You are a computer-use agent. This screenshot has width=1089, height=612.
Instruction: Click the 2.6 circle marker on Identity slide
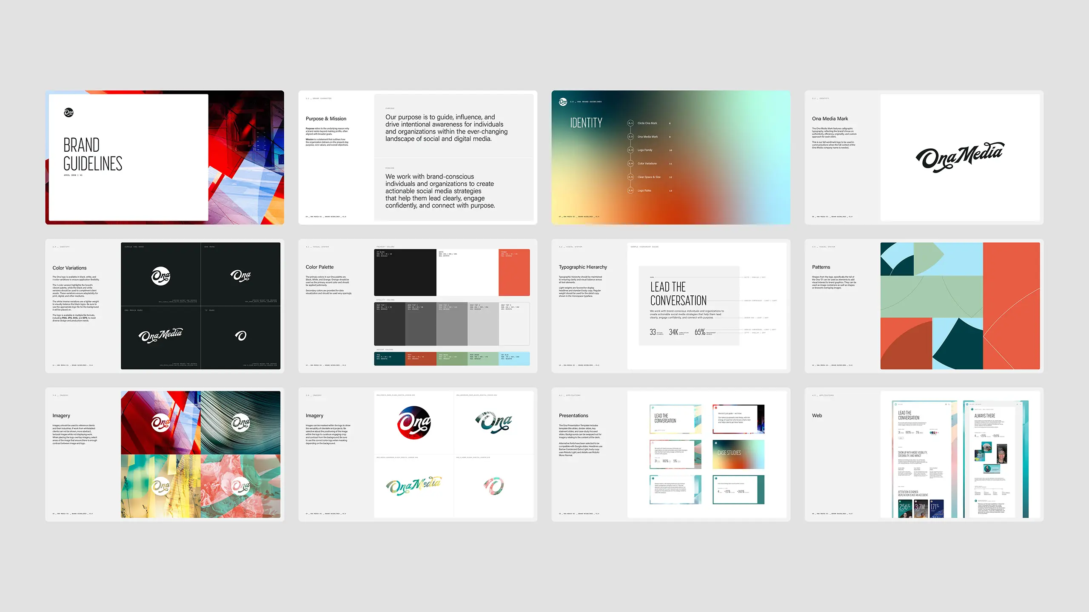[630, 190]
